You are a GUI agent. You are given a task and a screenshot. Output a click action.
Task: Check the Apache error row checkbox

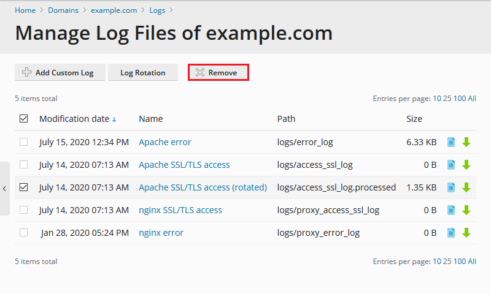click(x=24, y=142)
